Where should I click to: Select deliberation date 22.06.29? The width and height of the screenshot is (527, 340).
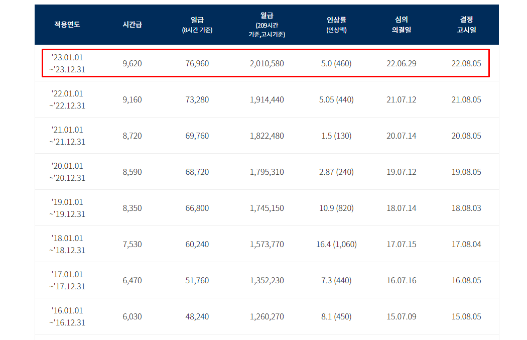[x=402, y=64]
